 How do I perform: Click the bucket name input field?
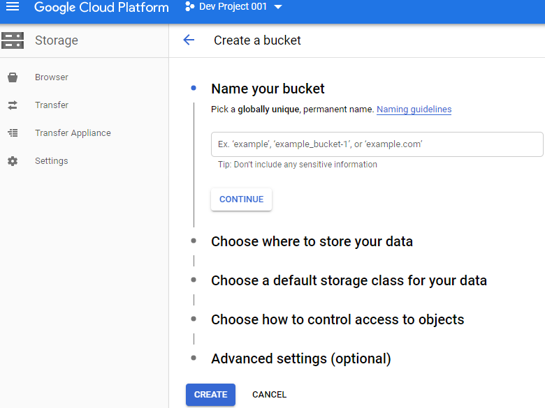coord(377,144)
